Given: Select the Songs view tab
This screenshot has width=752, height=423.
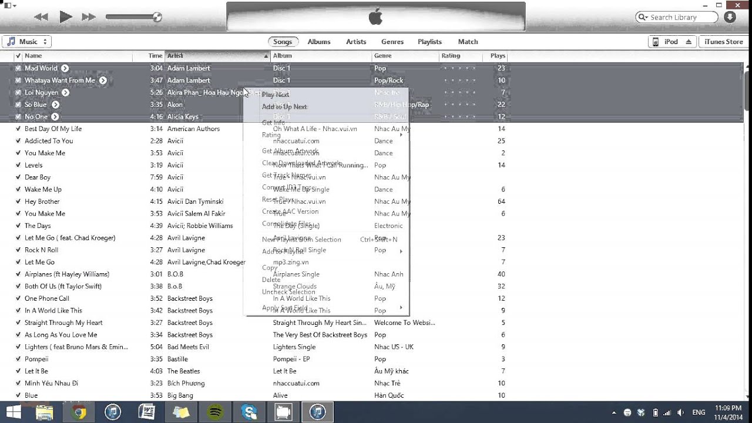Looking at the screenshot, I should (x=283, y=42).
